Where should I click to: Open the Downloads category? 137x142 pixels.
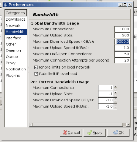click(x=16, y=19)
